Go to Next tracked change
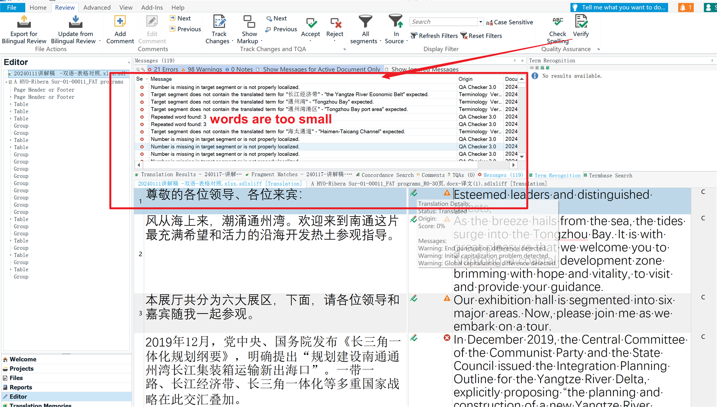The width and height of the screenshot is (717, 407). point(276,18)
